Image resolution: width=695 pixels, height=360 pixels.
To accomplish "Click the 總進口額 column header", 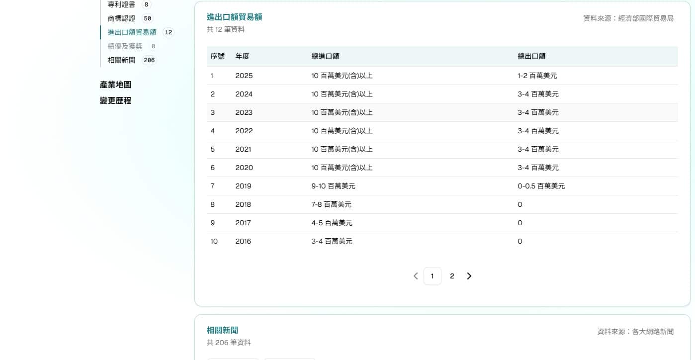I will [325, 56].
